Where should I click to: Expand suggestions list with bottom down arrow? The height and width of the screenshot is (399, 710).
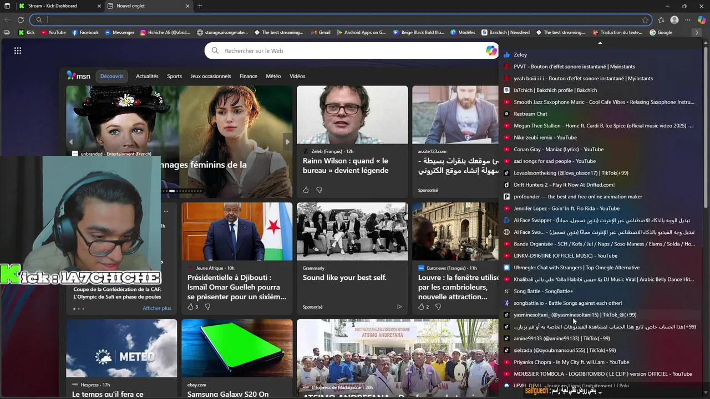click(x=600, y=393)
